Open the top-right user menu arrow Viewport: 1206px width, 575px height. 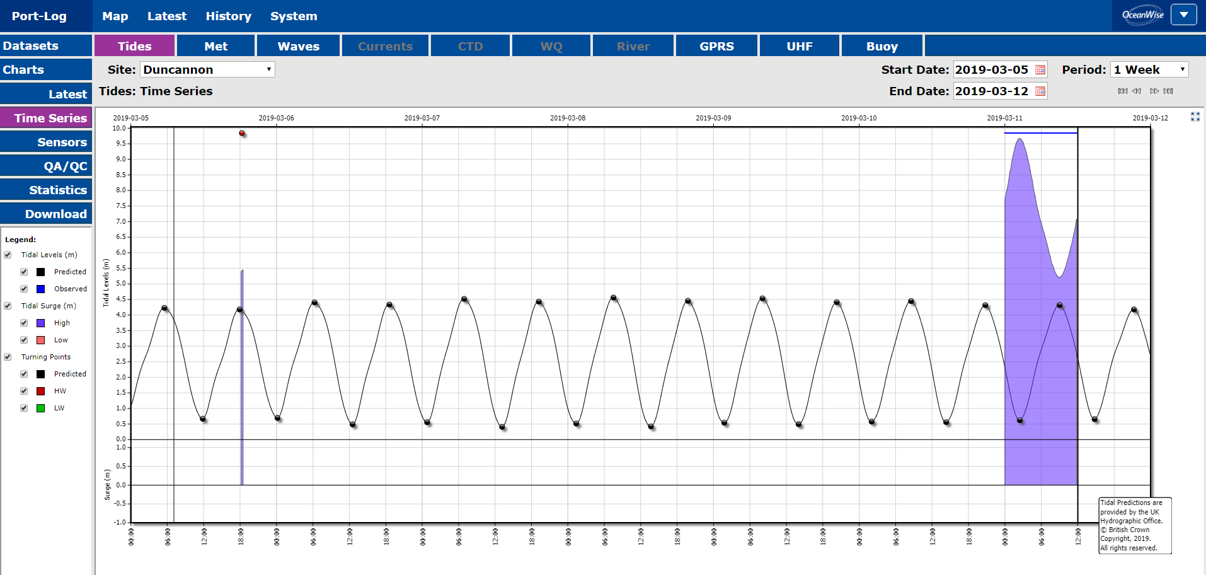click(1183, 15)
